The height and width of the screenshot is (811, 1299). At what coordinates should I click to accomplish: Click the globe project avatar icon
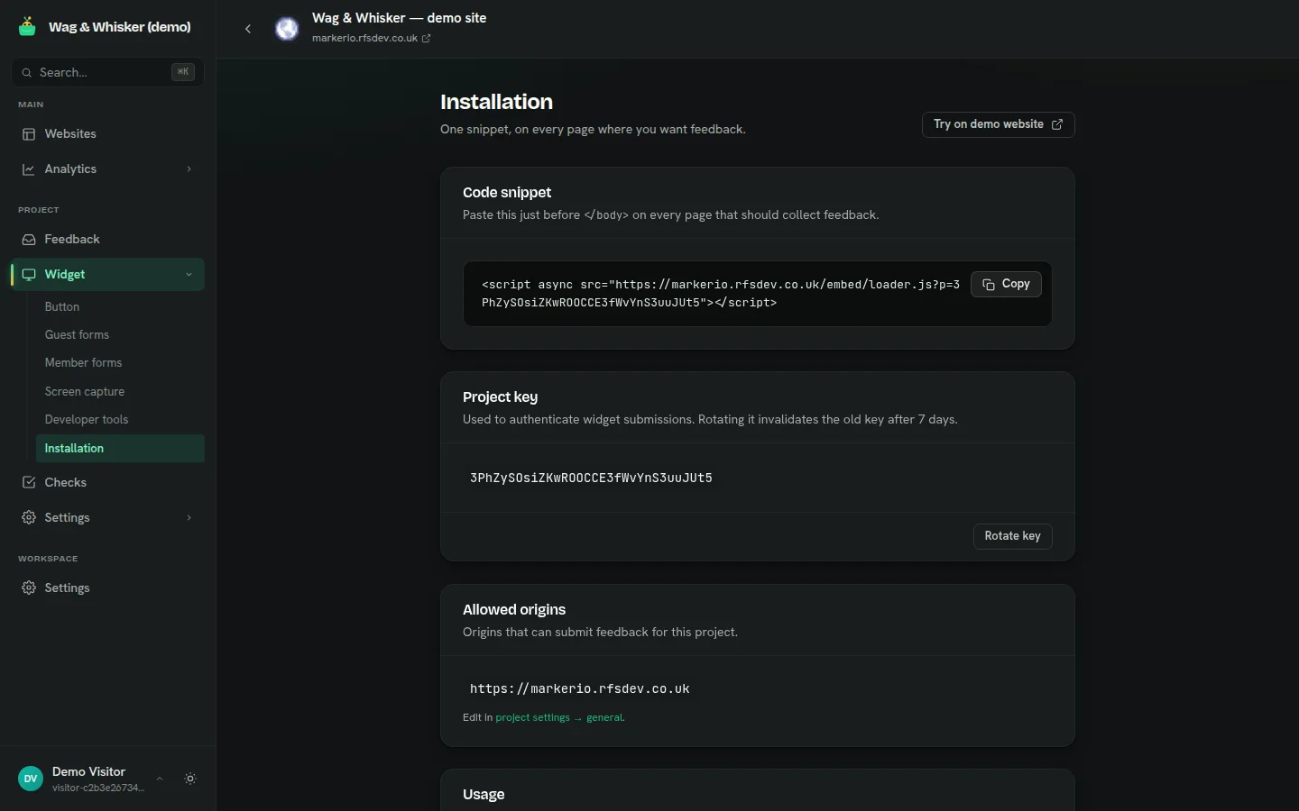[x=287, y=29]
